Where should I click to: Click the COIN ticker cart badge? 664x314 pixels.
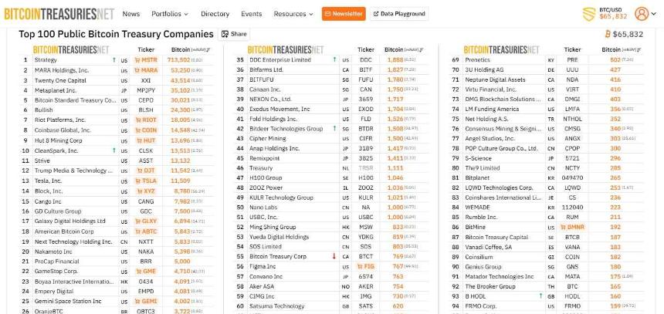pos(146,130)
